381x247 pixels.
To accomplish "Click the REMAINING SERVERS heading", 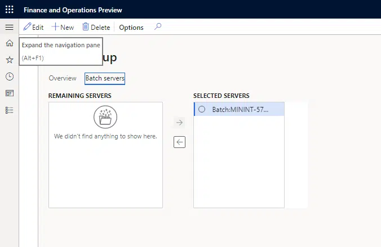I will [79, 96].
